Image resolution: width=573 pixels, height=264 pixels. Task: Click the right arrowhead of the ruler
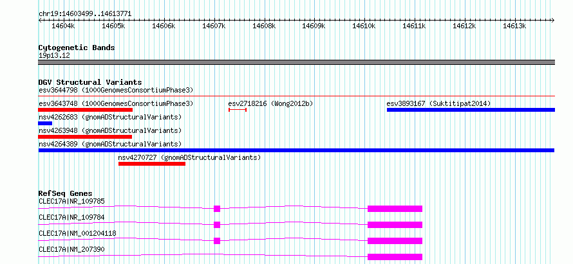[552, 20]
